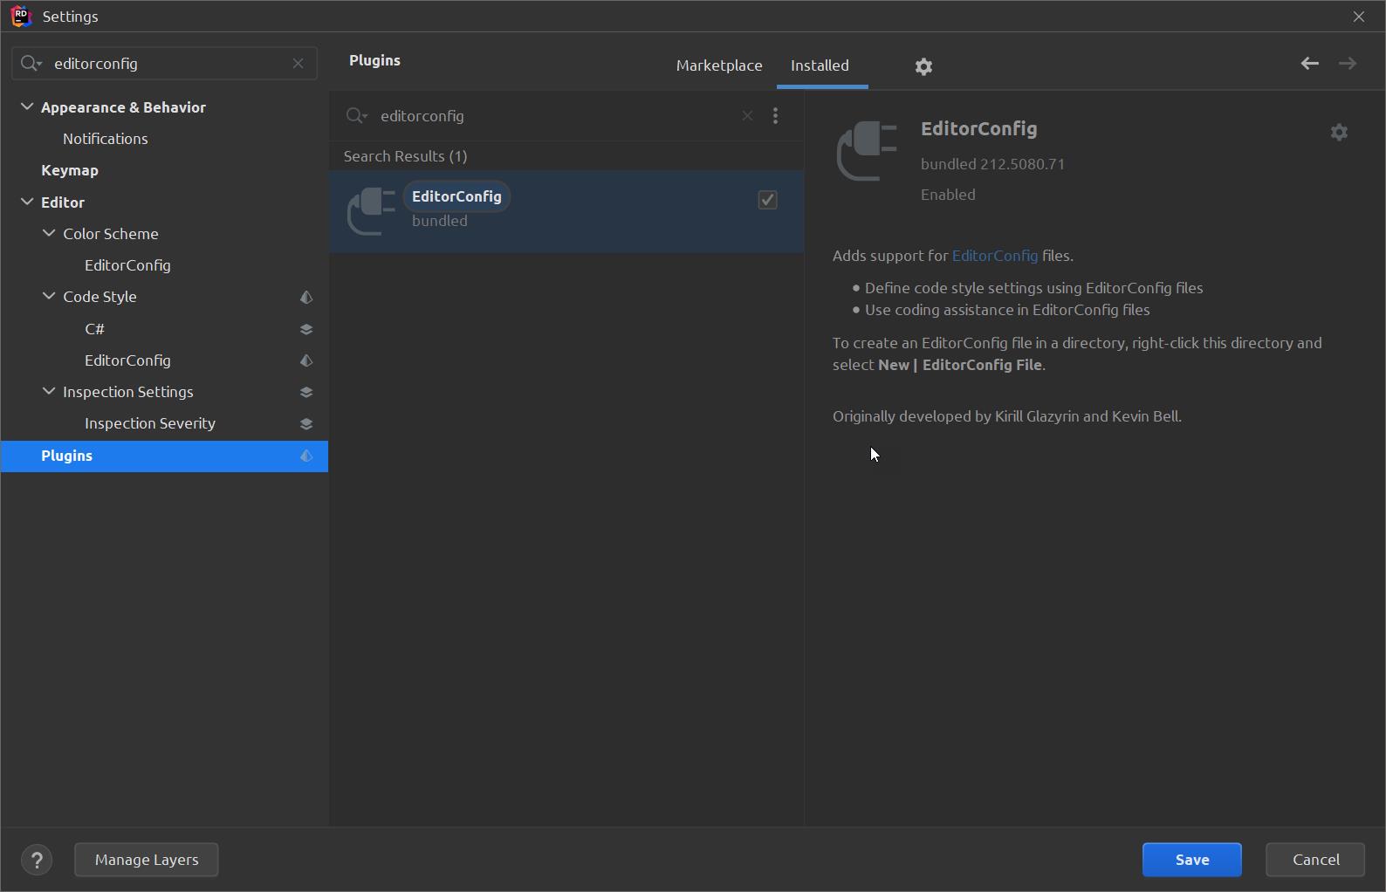Open the Keymap settings page

pos(70,170)
